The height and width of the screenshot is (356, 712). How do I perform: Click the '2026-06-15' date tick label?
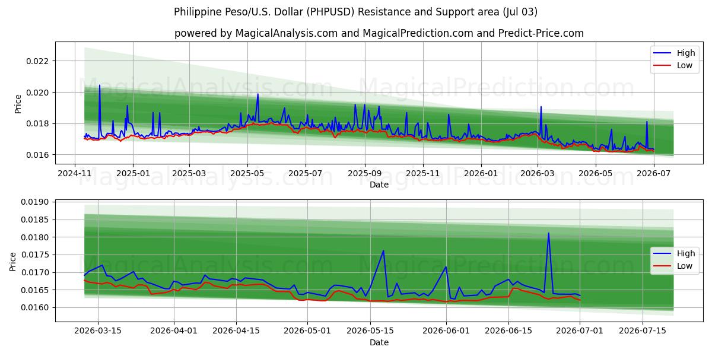[x=508, y=330]
